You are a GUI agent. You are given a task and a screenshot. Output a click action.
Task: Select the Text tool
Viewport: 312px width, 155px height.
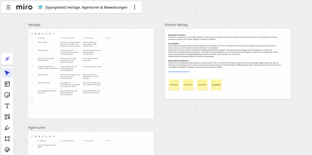pyautogui.click(x=7, y=106)
